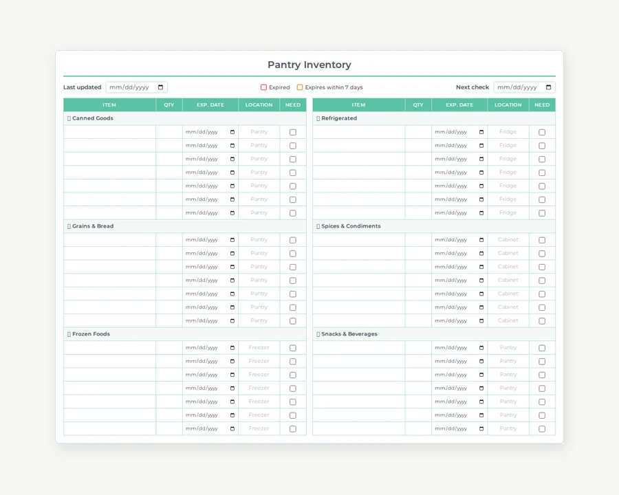
Task: Click Item field in first Grains & Bread row
Action: (110, 240)
